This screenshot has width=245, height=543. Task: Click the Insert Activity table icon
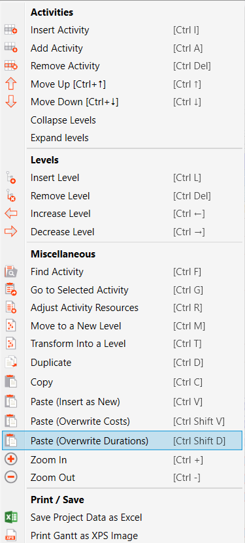11,31
